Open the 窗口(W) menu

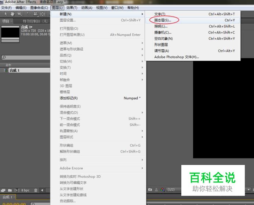(117, 8)
